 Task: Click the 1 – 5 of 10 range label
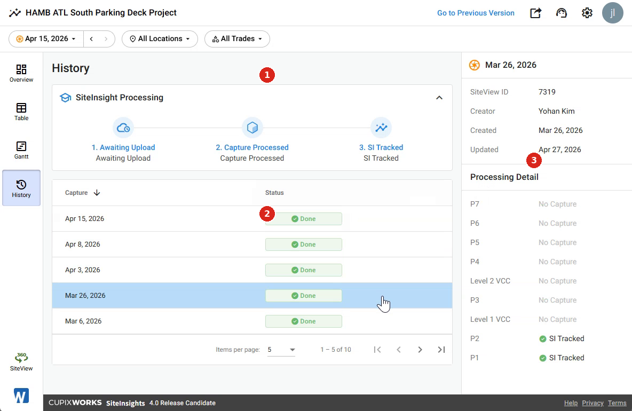336,350
